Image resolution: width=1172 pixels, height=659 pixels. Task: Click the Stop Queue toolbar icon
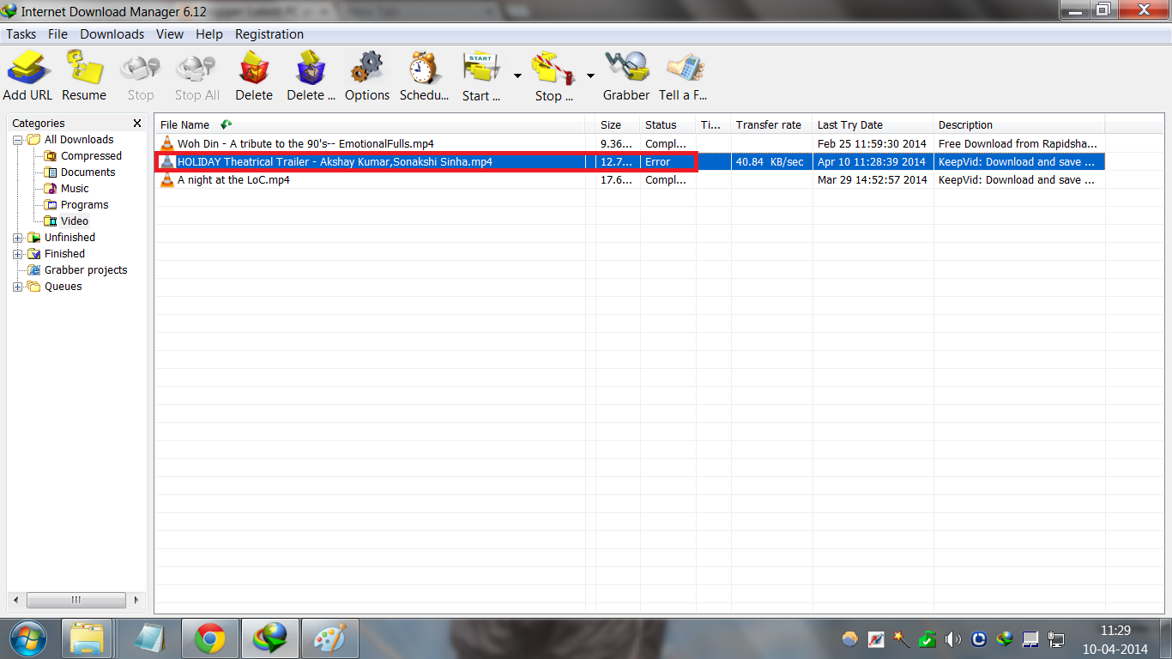coord(553,76)
